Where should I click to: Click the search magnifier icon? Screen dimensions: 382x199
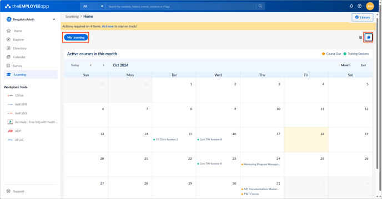click(x=260, y=6)
